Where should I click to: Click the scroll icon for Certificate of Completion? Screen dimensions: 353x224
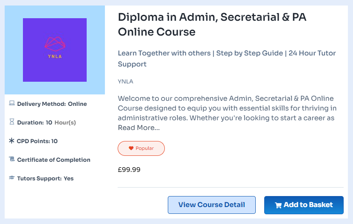tap(12, 159)
